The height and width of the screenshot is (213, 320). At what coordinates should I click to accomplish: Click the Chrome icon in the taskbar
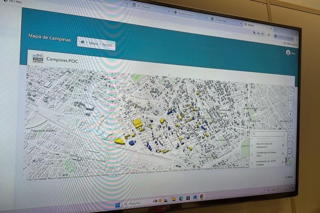click(202, 196)
